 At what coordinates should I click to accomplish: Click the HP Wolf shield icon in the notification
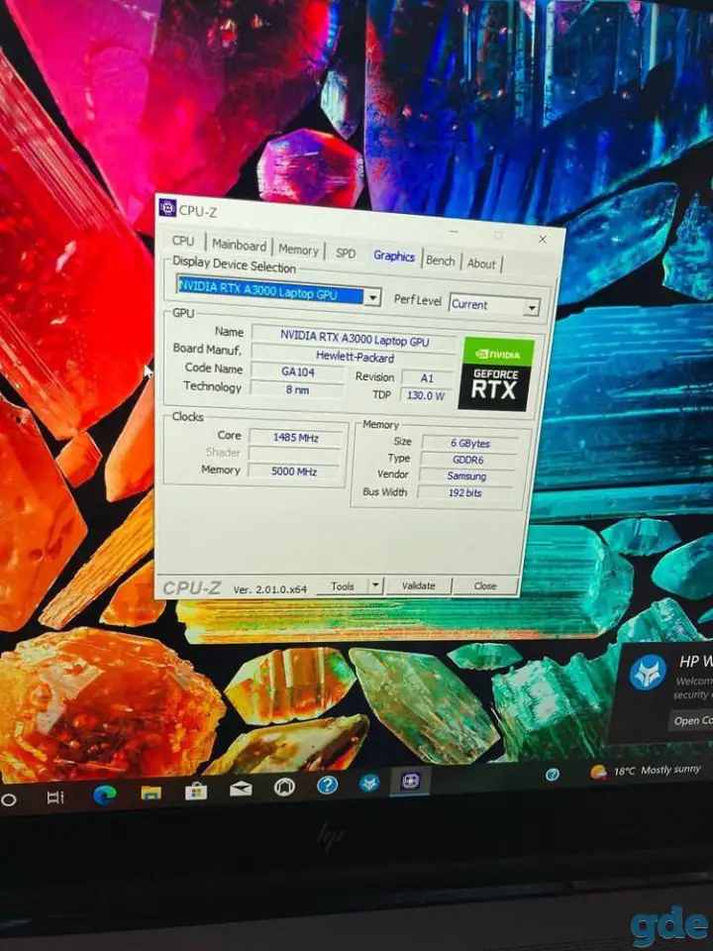tap(648, 673)
